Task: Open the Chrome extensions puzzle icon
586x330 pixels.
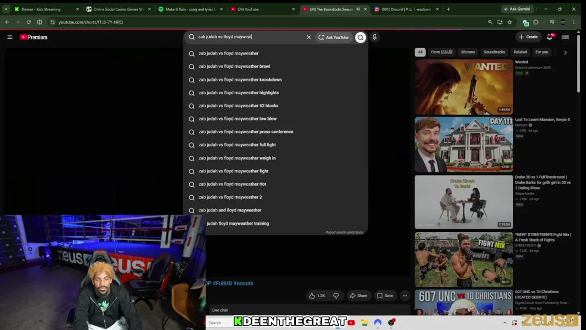Action: coord(536,22)
